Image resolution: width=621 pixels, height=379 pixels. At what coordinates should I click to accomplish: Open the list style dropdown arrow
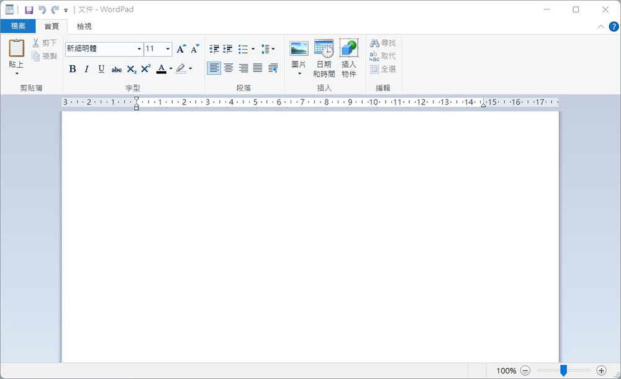(253, 48)
